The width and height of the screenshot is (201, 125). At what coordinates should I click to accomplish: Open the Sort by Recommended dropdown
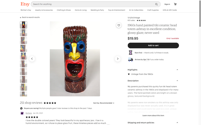(x=104, y=103)
